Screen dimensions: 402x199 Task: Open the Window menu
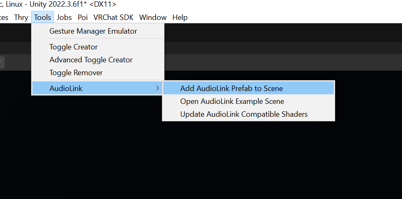point(152,17)
